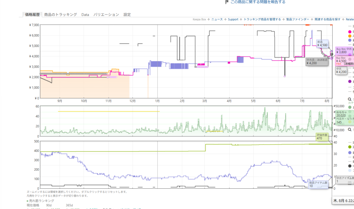The height and width of the screenshot is (209, 354).
Task: Click the flag icon for reporting problems
Action: [x=227, y=2]
